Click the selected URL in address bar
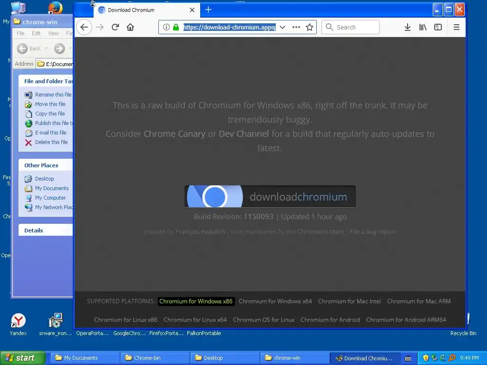Screen dimensions: 487x365 pyautogui.click(x=229, y=27)
